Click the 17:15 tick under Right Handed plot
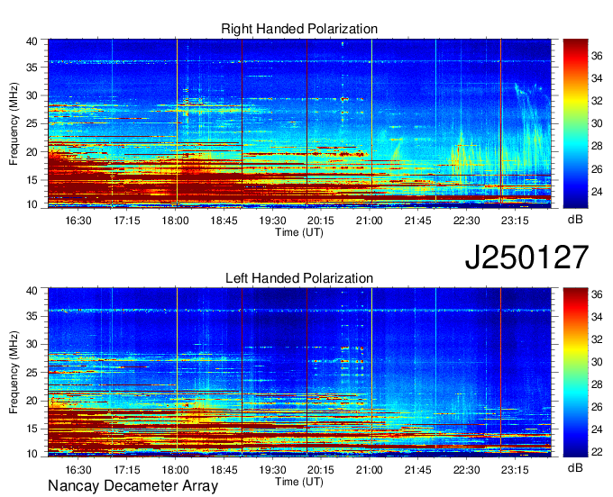 click(x=127, y=221)
